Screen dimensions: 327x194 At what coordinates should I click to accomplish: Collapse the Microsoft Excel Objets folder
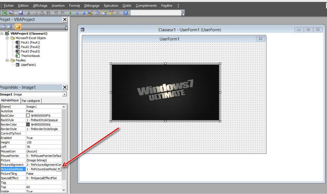coord(7,38)
